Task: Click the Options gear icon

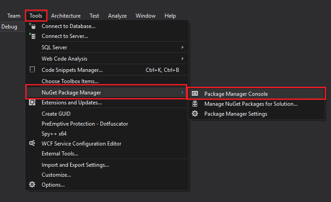Action: pos(33,184)
